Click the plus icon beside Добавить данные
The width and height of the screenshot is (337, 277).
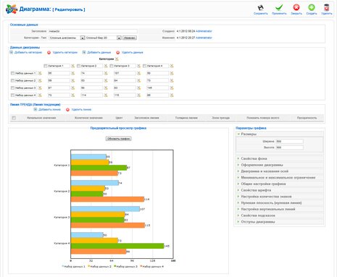(84, 52)
